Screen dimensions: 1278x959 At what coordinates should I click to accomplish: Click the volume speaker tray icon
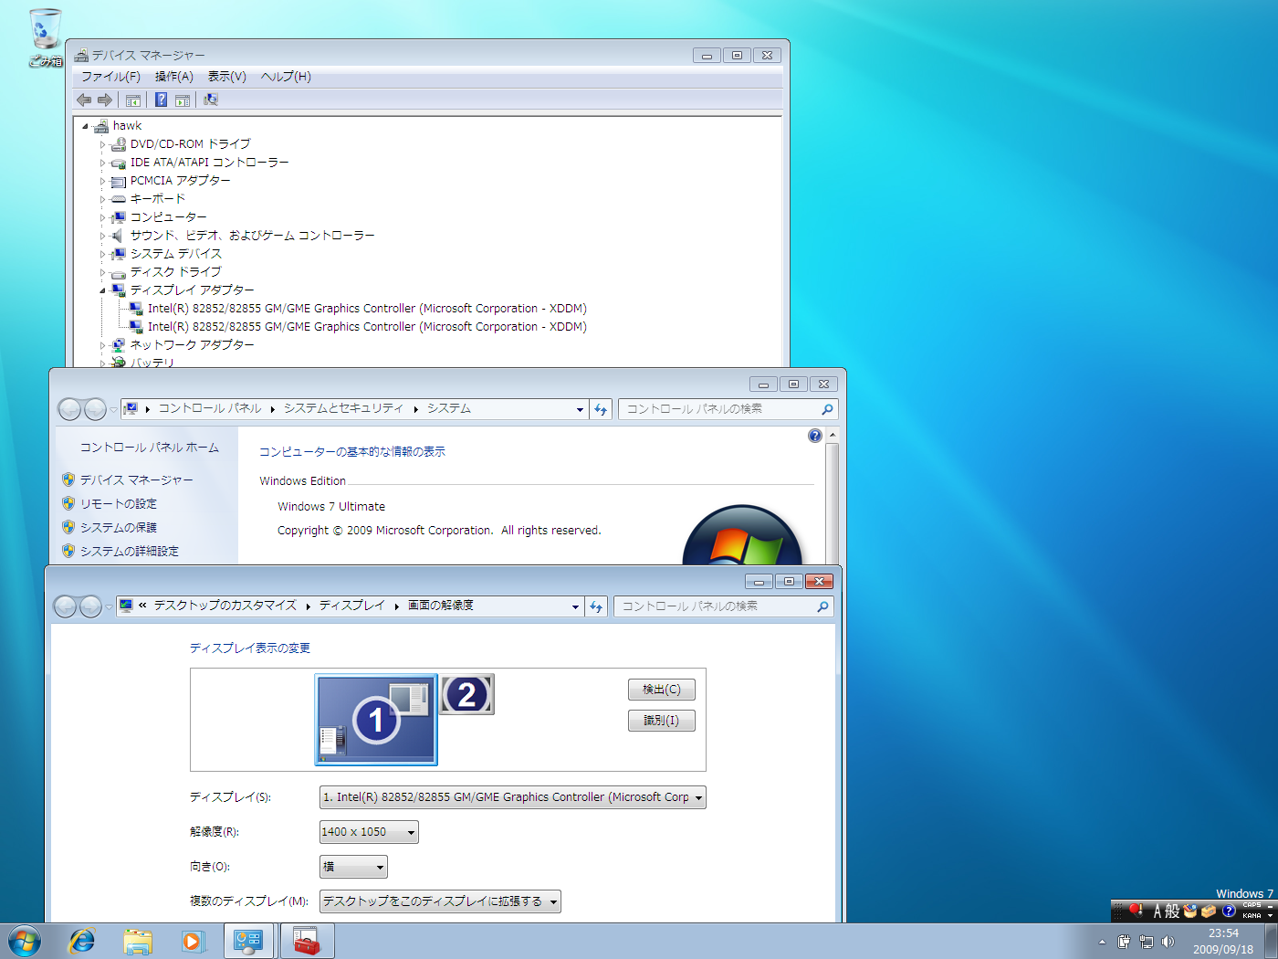(1168, 942)
